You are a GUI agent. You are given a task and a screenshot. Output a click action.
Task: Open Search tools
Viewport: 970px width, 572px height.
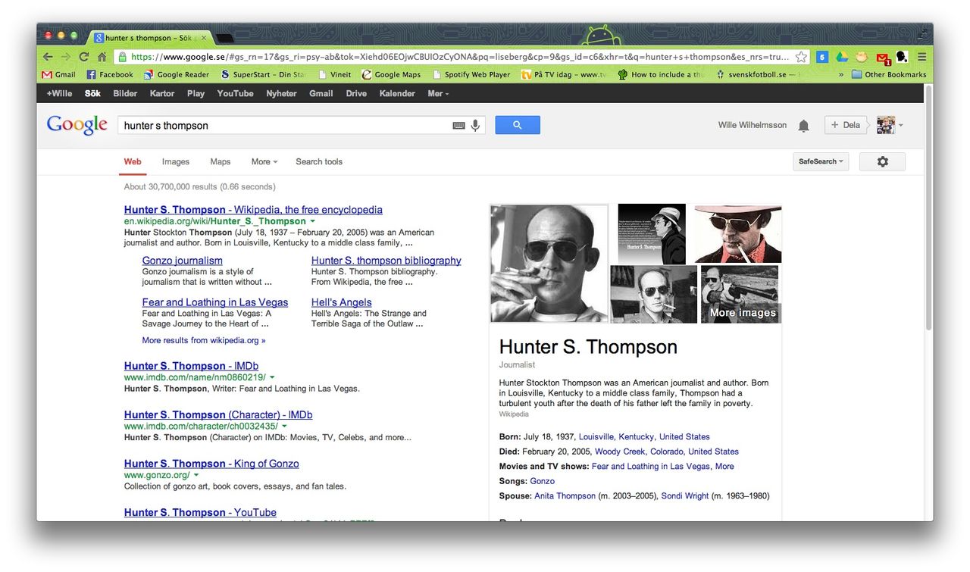(319, 161)
